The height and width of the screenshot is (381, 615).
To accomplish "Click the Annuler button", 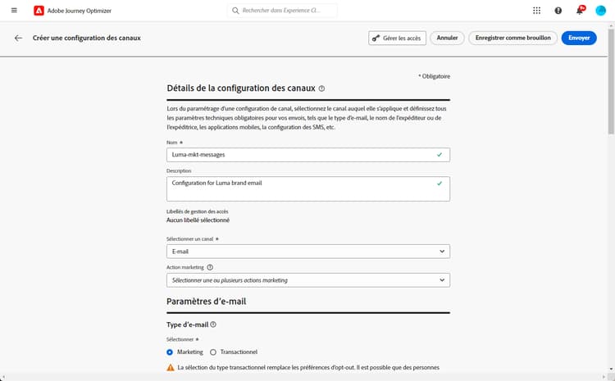I will pyautogui.click(x=447, y=38).
